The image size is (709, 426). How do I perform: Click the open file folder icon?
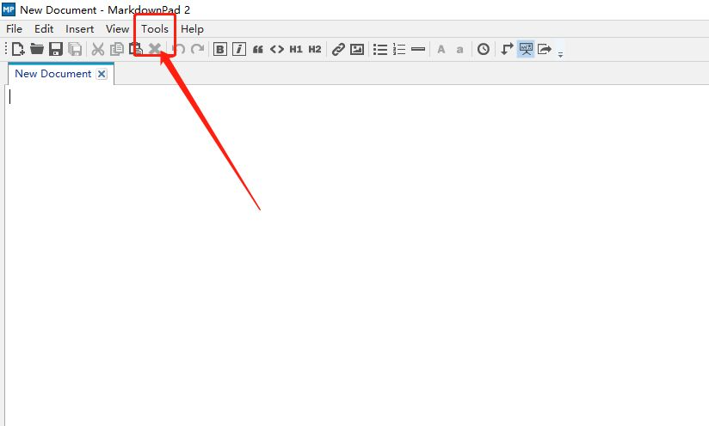coord(36,50)
